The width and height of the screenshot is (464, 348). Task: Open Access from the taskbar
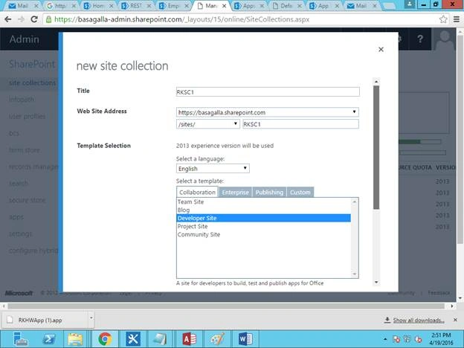pyautogui.click(x=189, y=339)
